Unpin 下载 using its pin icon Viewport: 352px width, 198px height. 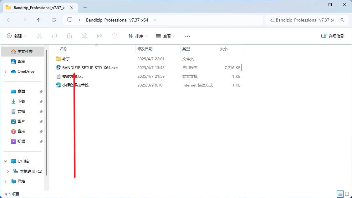(x=41, y=101)
